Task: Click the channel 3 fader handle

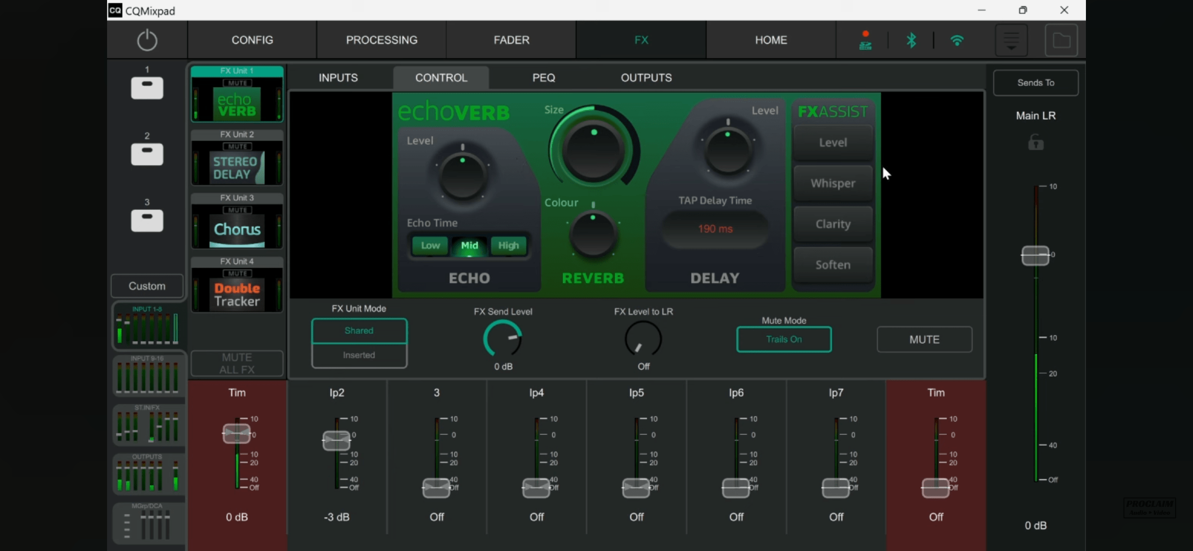Action: (x=436, y=488)
